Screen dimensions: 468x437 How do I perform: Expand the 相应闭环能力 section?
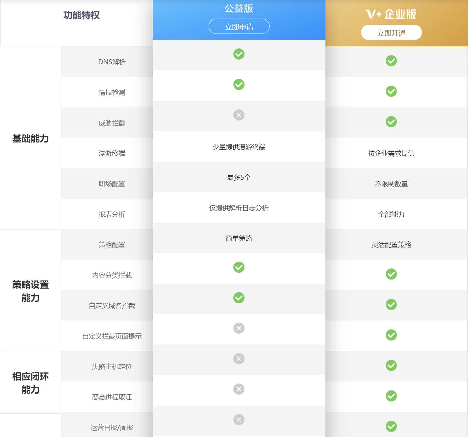tap(30, 383)
